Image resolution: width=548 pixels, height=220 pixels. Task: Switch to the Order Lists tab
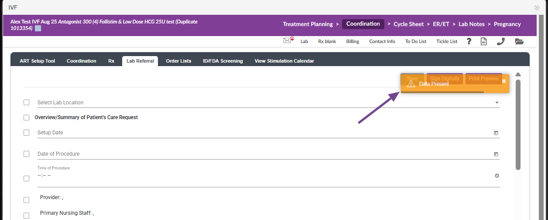click(x=178, y=61)
